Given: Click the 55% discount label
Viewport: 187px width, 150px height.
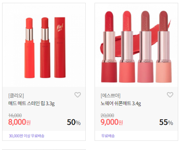Looking at the screenshot, I should (x=166, y=122).
